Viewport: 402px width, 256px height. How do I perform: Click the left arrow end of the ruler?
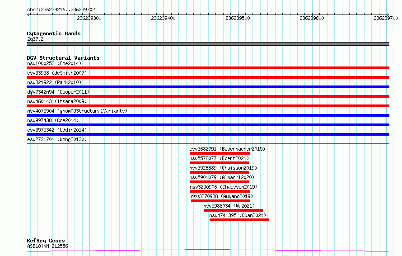pos(28,14)
